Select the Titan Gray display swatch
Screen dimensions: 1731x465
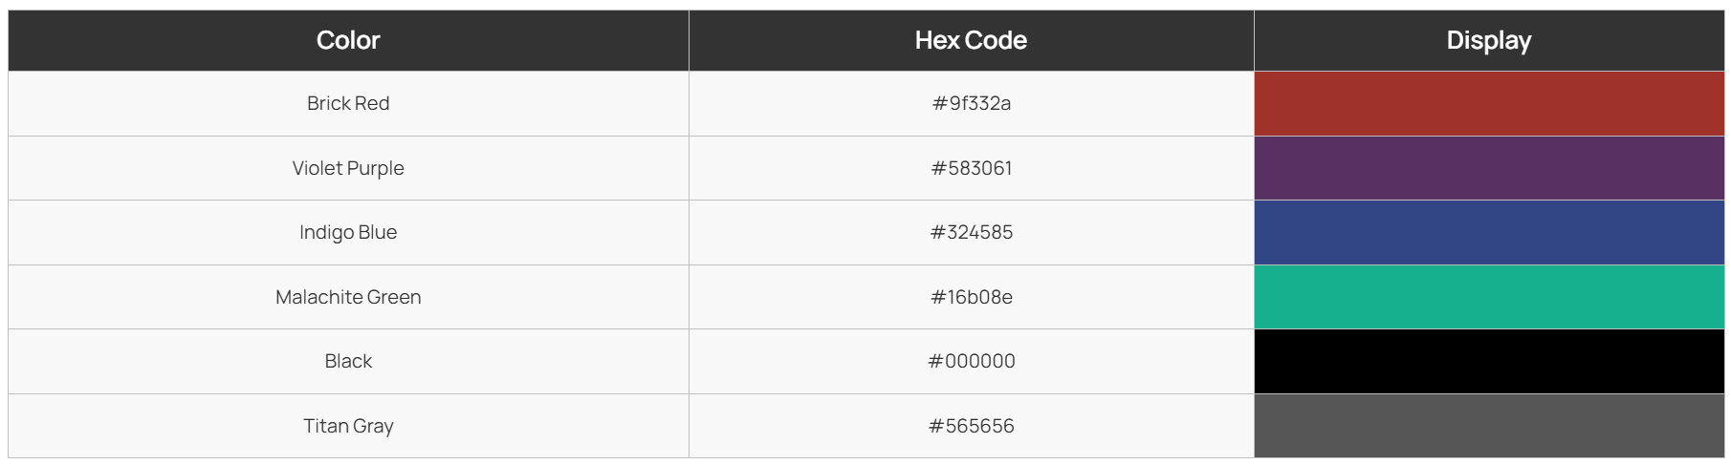[x=1489, y=426]
